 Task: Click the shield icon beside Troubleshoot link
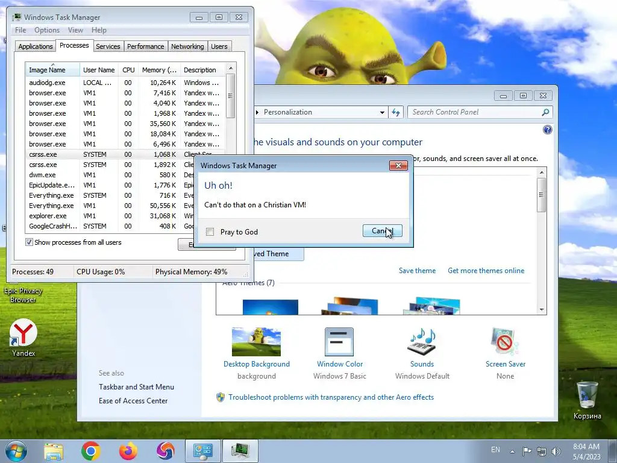[x=221, y=397]
